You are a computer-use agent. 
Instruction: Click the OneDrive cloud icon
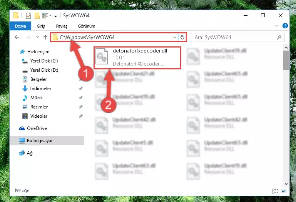coord(22,128)
